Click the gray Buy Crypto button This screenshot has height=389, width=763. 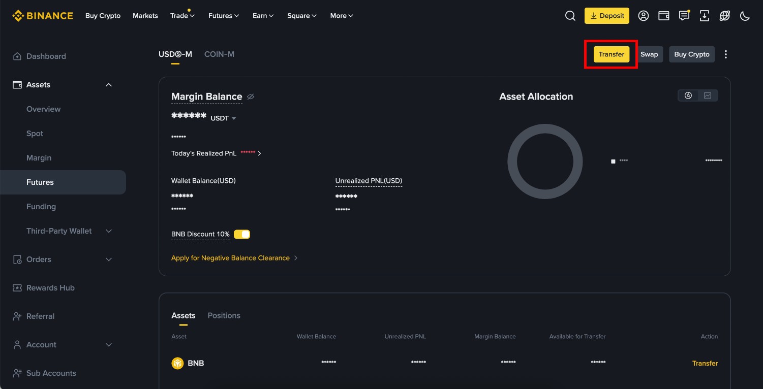click(x=692, y=54)
